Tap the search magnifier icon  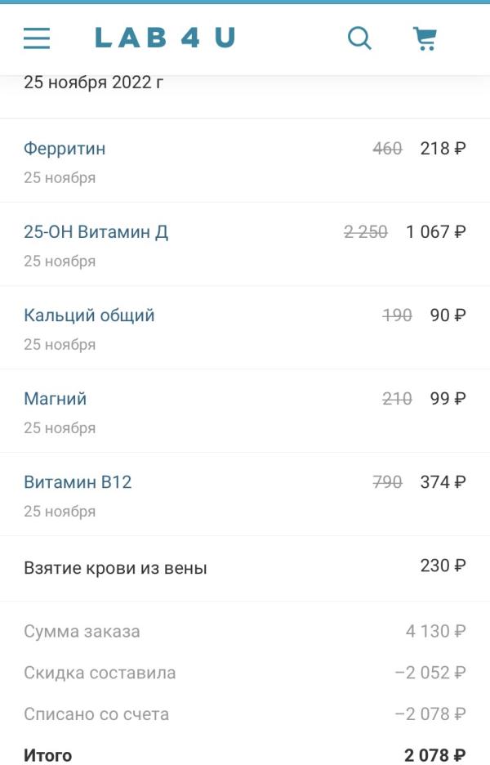[x=360, y=38]
